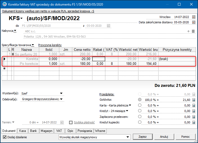The width and height of the screenshot is (198, 143).
Task: Select the Gotówka radio button
Action: point(140,100)
